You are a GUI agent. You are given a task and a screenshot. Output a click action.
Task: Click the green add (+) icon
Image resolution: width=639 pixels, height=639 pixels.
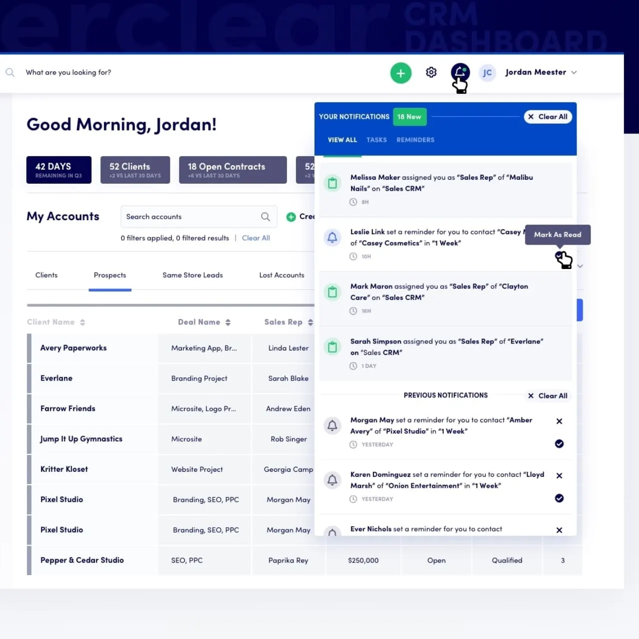400,73
